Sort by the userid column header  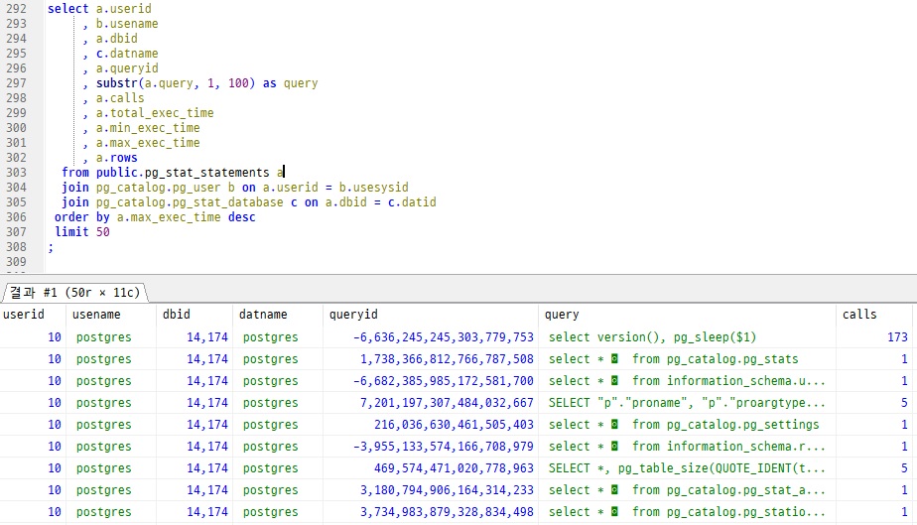coord(33,315)
